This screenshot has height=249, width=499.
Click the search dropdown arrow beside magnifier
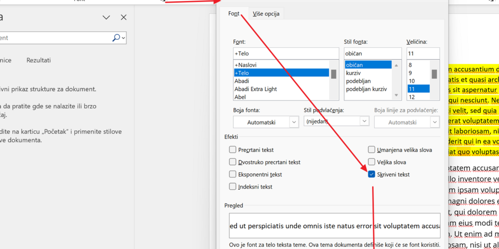click(124, 38)
